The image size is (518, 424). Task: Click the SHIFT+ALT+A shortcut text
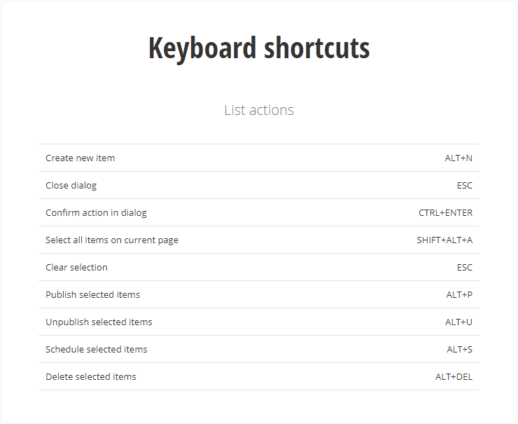pyautogui.click(x=444, y=240)
